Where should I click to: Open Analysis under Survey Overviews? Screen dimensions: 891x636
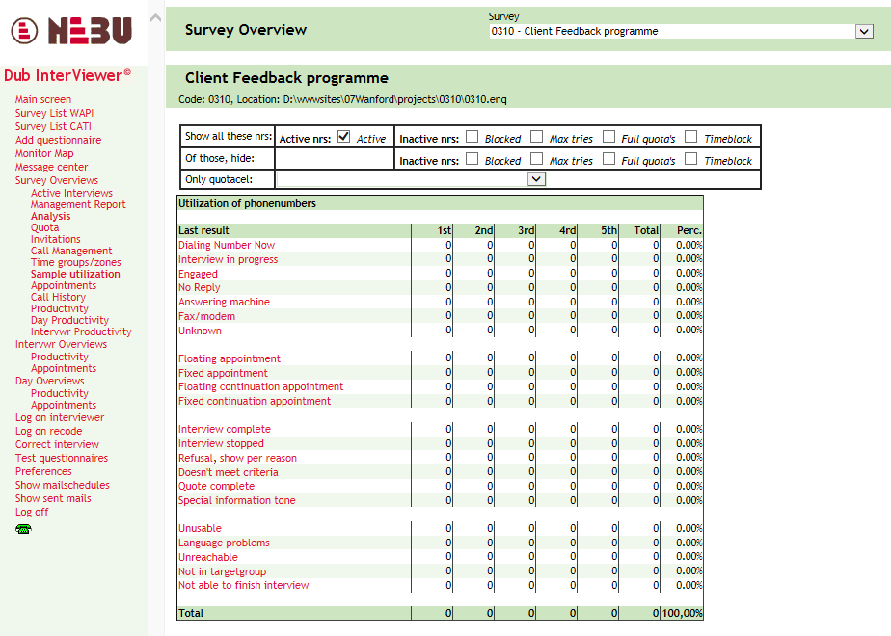coord(50,217)
